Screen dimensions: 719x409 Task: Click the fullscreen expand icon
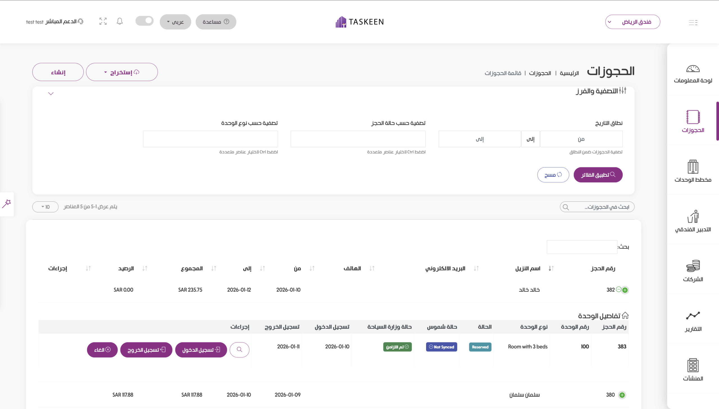pyautogui.click(x=103, y=21)
